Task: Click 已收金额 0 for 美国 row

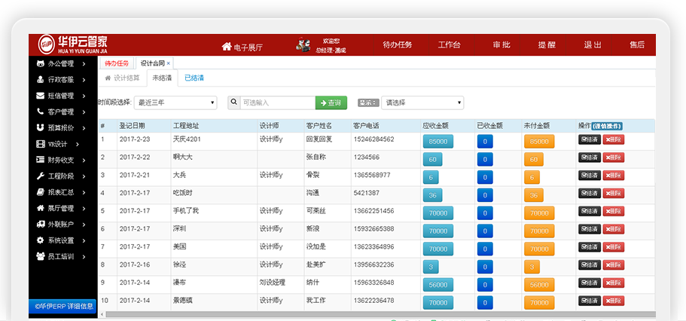Action: tap(485, 249)
